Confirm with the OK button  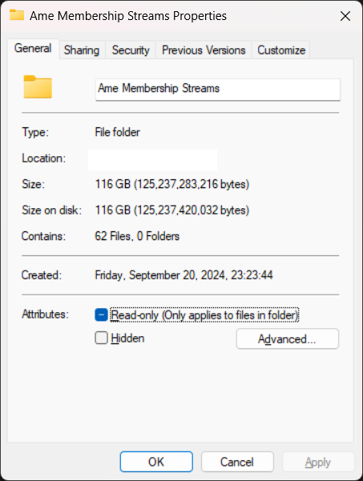[x=156, y=462]
